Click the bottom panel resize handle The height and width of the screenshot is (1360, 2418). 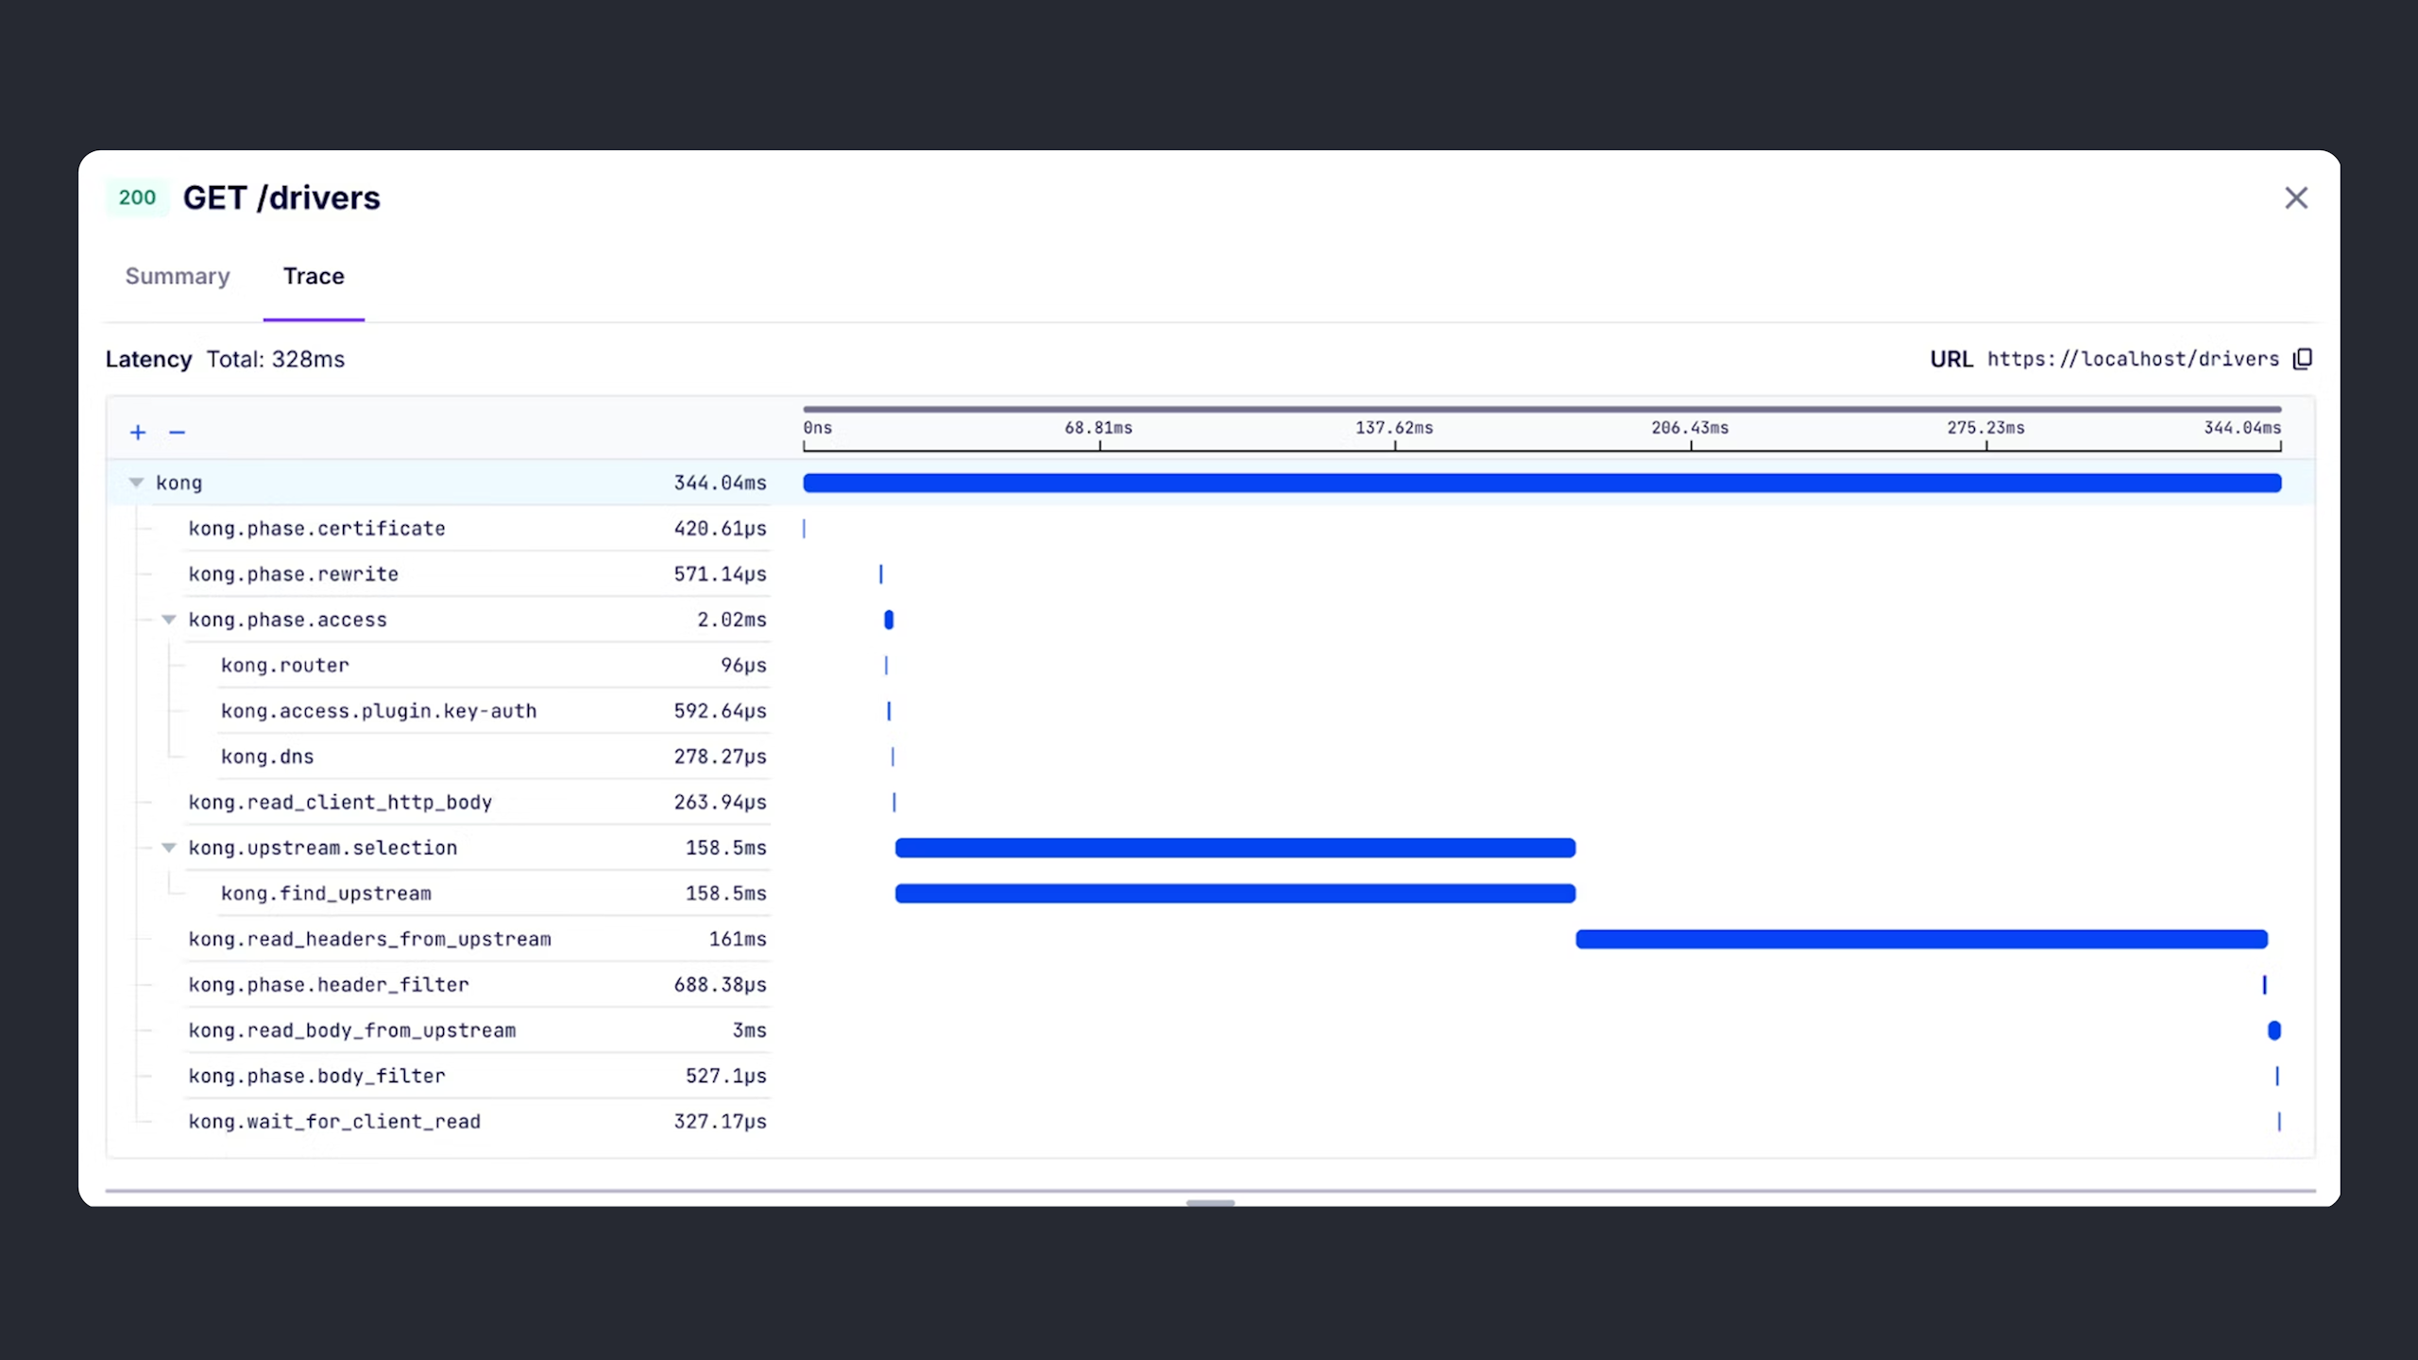(1210, 1202)
